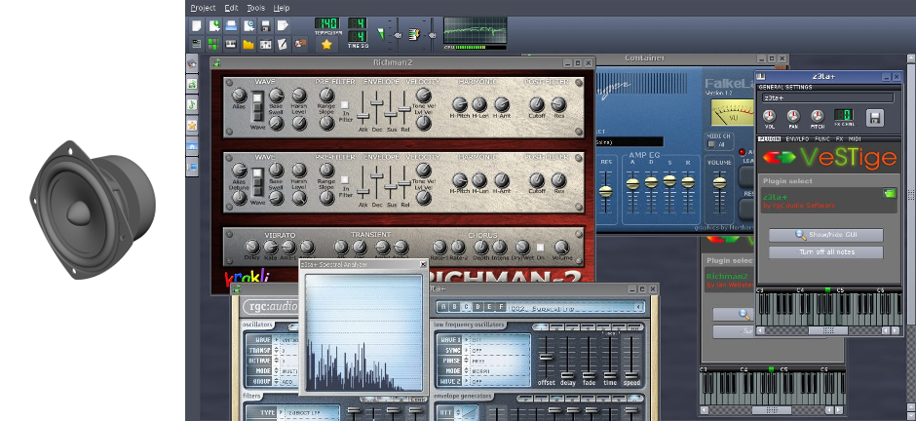Viewport: 916px width, 421px height.
Task: Click Turn off all notes button
Action: click(825, 252)
